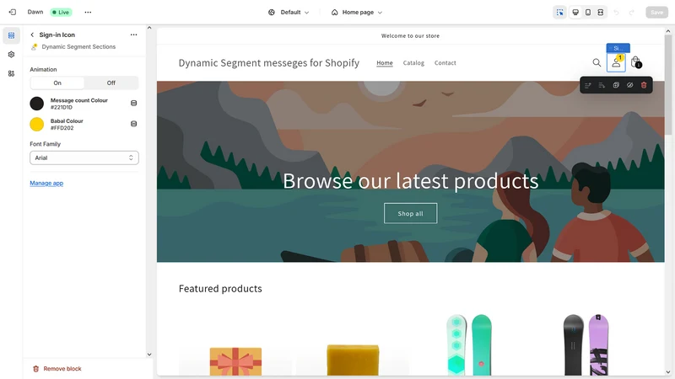Click the sidebar scroll up arrow
The width and height of the screenshot is (675, 379).
149,28
